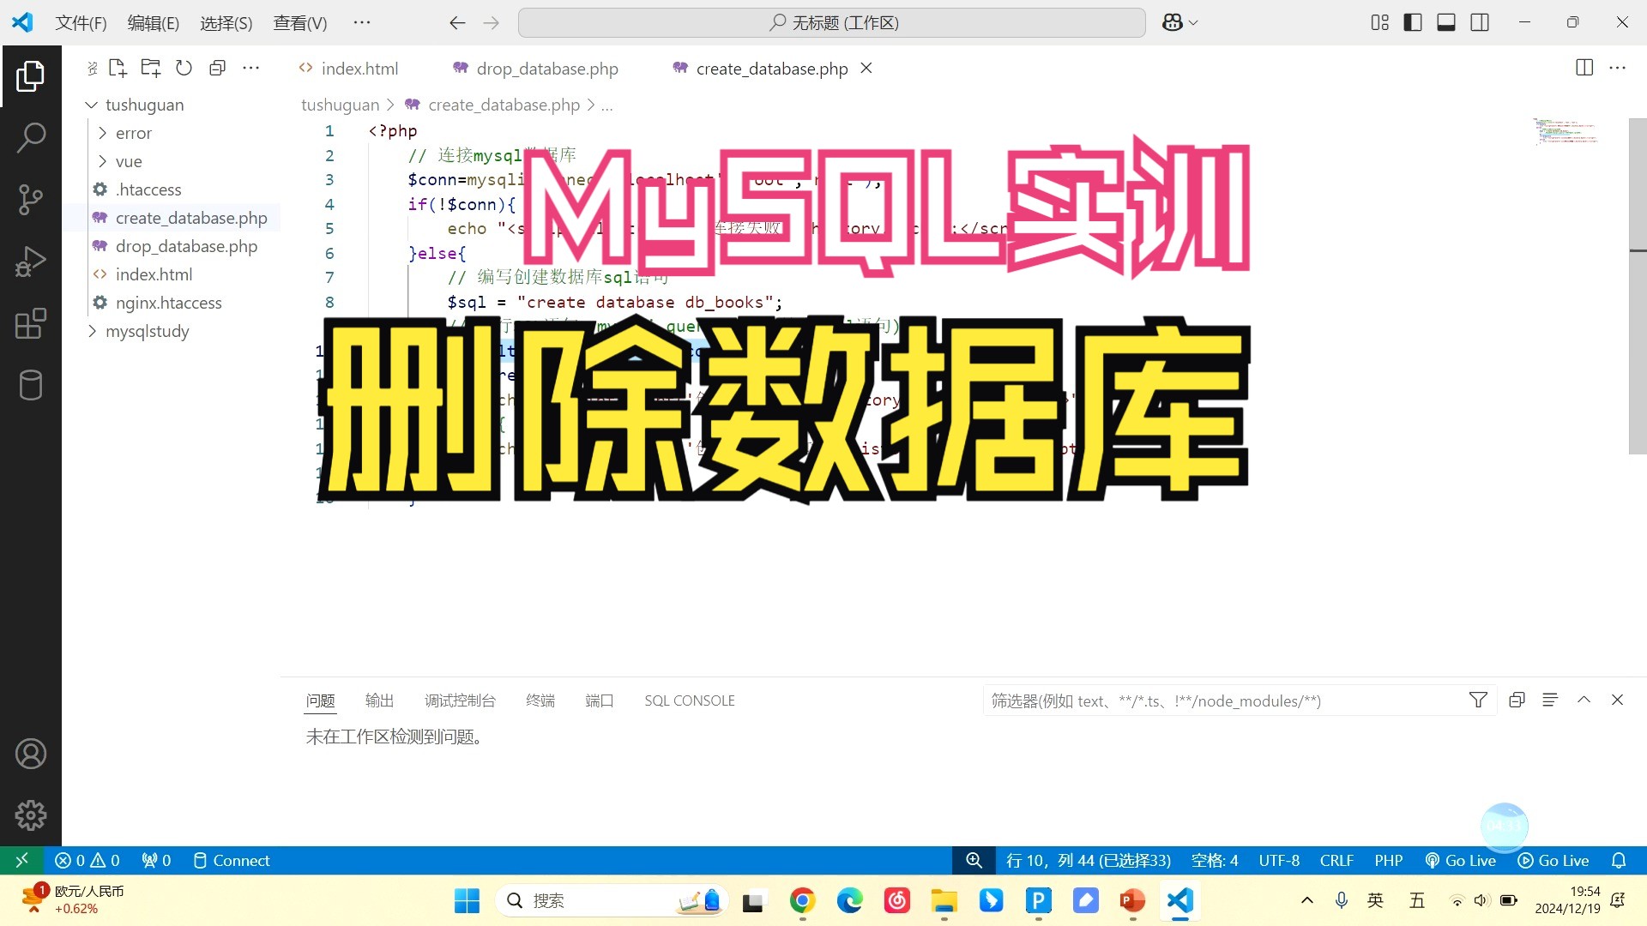Click the New File icon in Explorer
1647x926 pixels.
[x=118, y=68]
